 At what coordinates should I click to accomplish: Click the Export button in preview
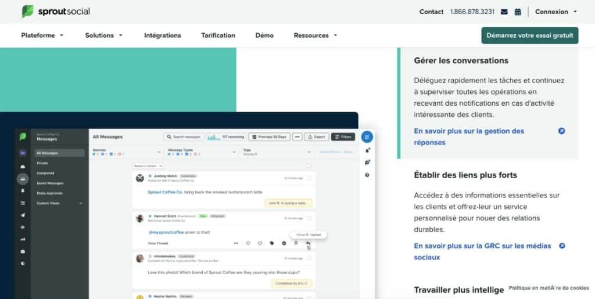click(x=316, y=137)
